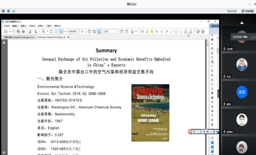The height and width of the screenshot is (155, 256).
Task: Toggle the highlighted Fit Width icon
Action: (x=61, y=31)
